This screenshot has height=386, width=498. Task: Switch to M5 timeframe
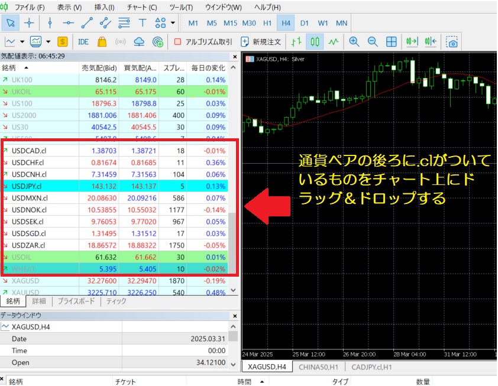click(212, 23)
